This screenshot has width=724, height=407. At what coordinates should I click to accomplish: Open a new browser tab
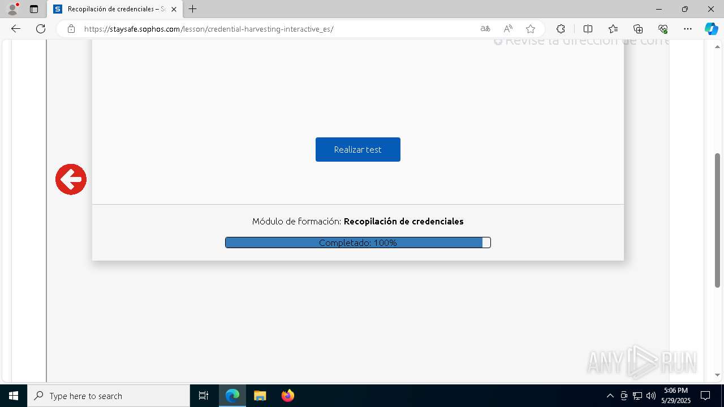point(193,9)
